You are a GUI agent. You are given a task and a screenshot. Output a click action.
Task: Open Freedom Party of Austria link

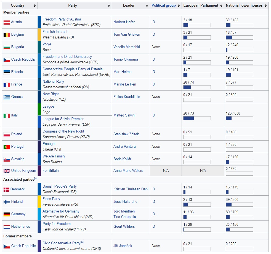(62, 19)
